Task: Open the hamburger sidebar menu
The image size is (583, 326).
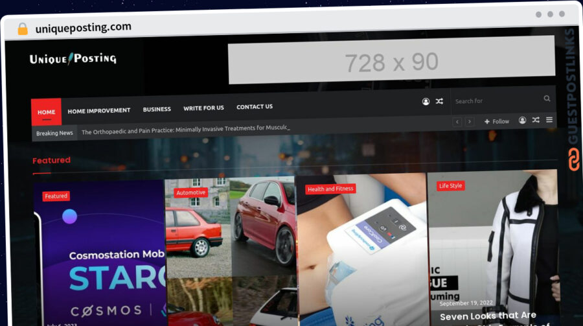Action: pos(549,119)
